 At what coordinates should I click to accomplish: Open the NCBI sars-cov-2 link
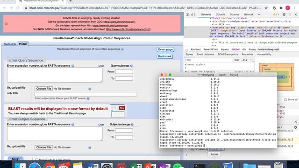[x=128, y=29]
